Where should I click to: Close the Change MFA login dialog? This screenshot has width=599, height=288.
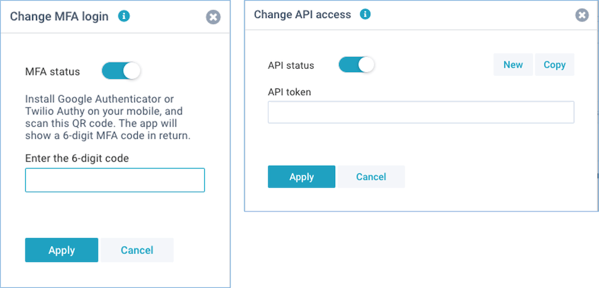tap(213, 17)
